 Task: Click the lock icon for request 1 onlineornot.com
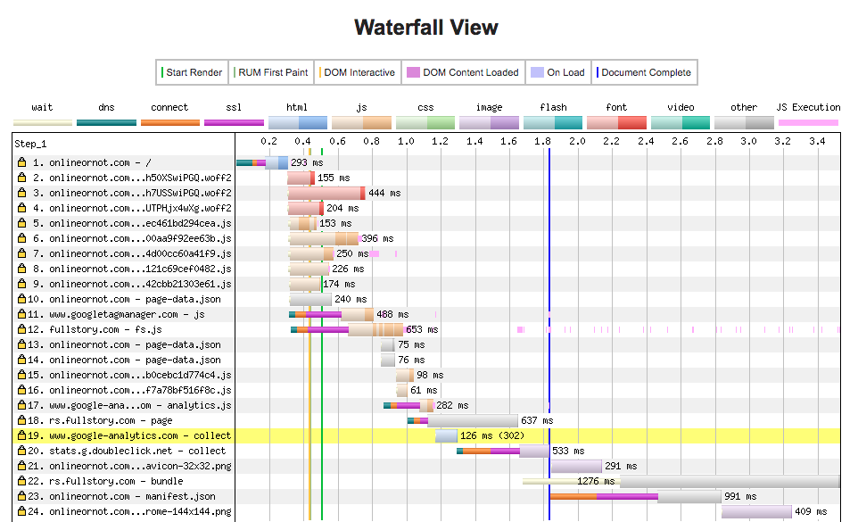(22, 162)
